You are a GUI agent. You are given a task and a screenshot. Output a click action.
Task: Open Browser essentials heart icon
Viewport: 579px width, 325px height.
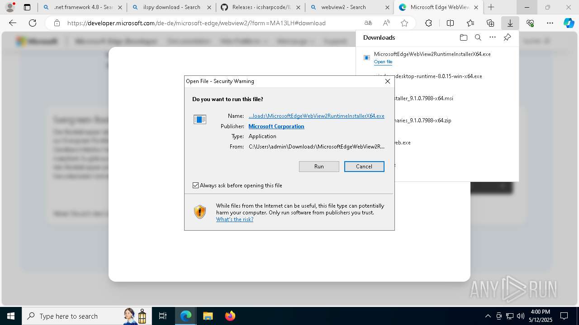click(x=530, y=23)
